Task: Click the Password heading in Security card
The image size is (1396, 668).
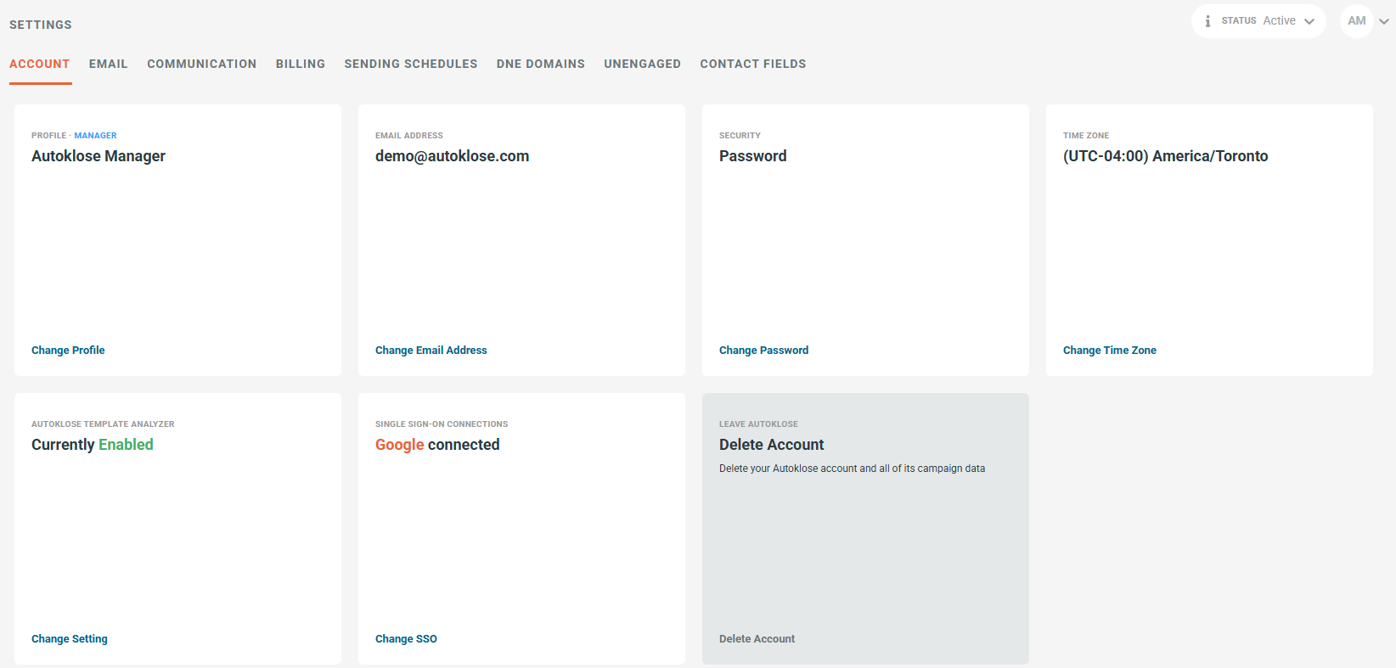Action: click(x=753, y=156)
